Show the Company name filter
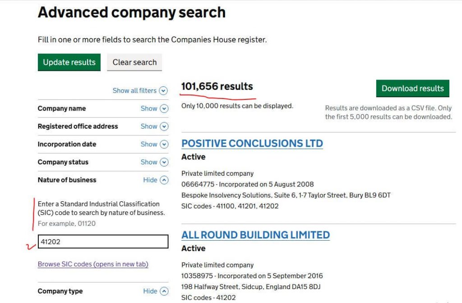Screen dimensions: 462x303 click(149, 109)
